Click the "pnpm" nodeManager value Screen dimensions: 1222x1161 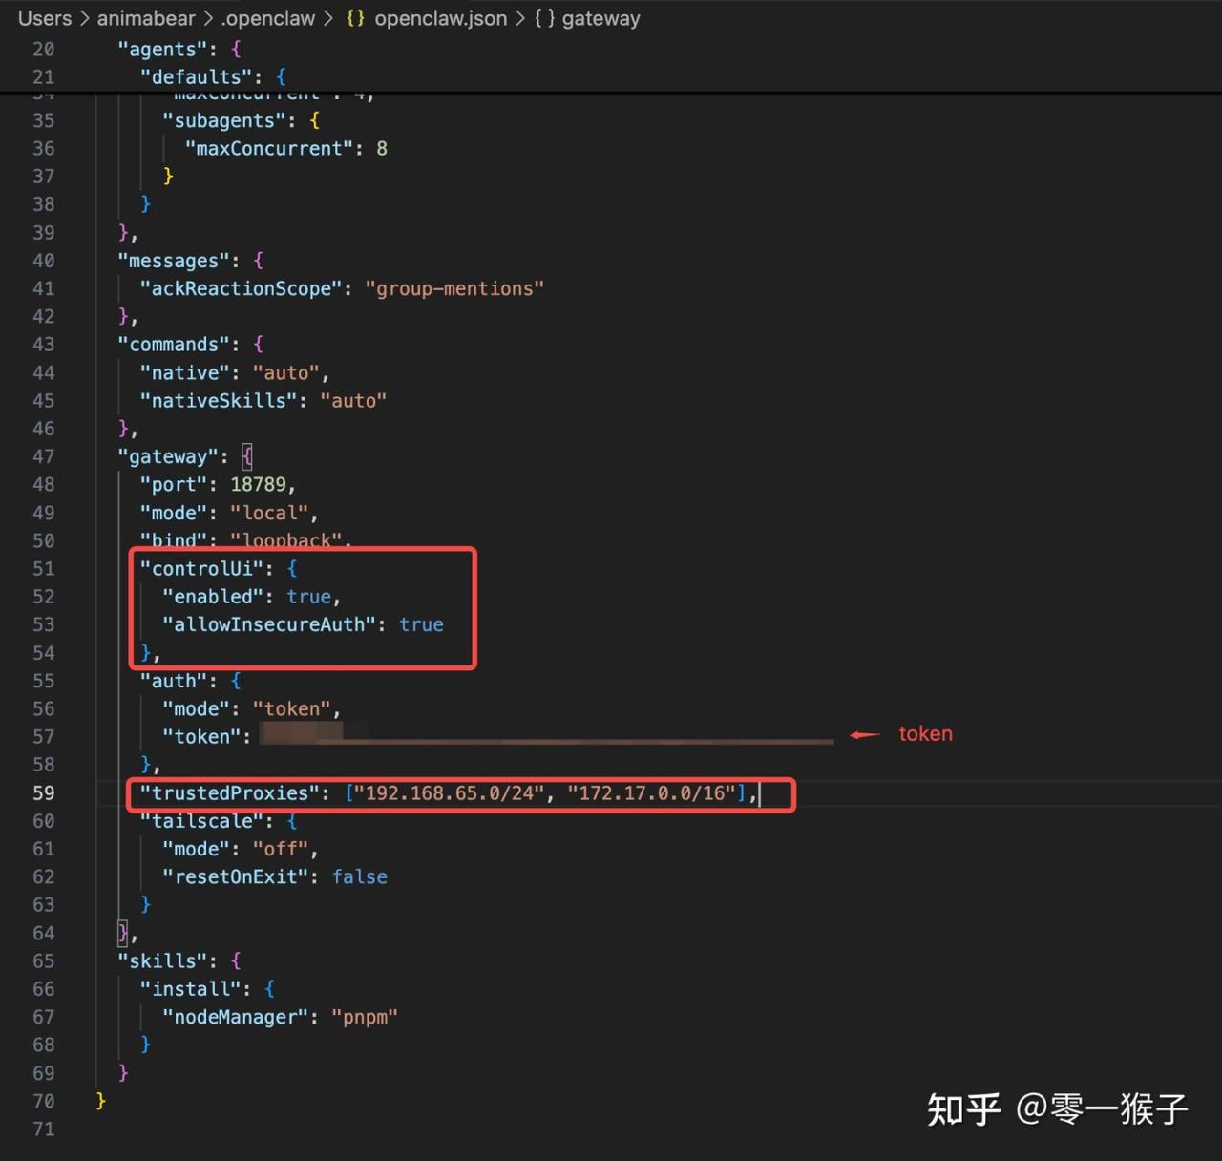[x=364, y=1018]
